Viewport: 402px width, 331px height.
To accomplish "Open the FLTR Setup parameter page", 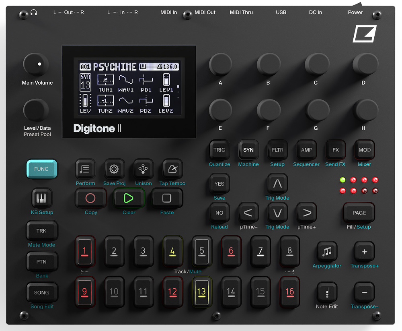I will click(277, 150).
